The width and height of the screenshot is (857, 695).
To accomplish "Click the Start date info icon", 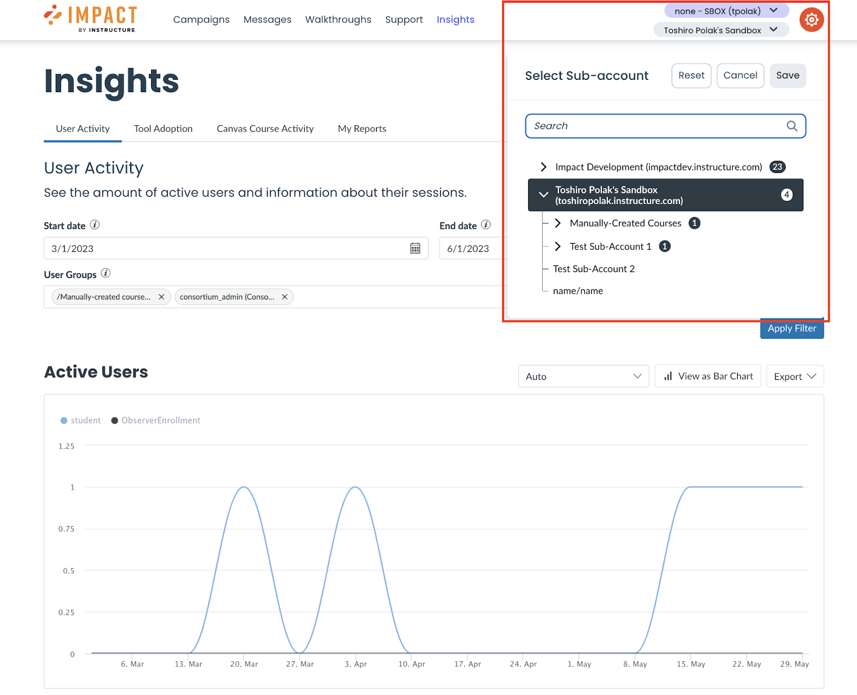I will pos(95,225).
